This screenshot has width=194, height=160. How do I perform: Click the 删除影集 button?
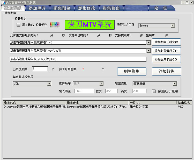[x=132, y=71]
